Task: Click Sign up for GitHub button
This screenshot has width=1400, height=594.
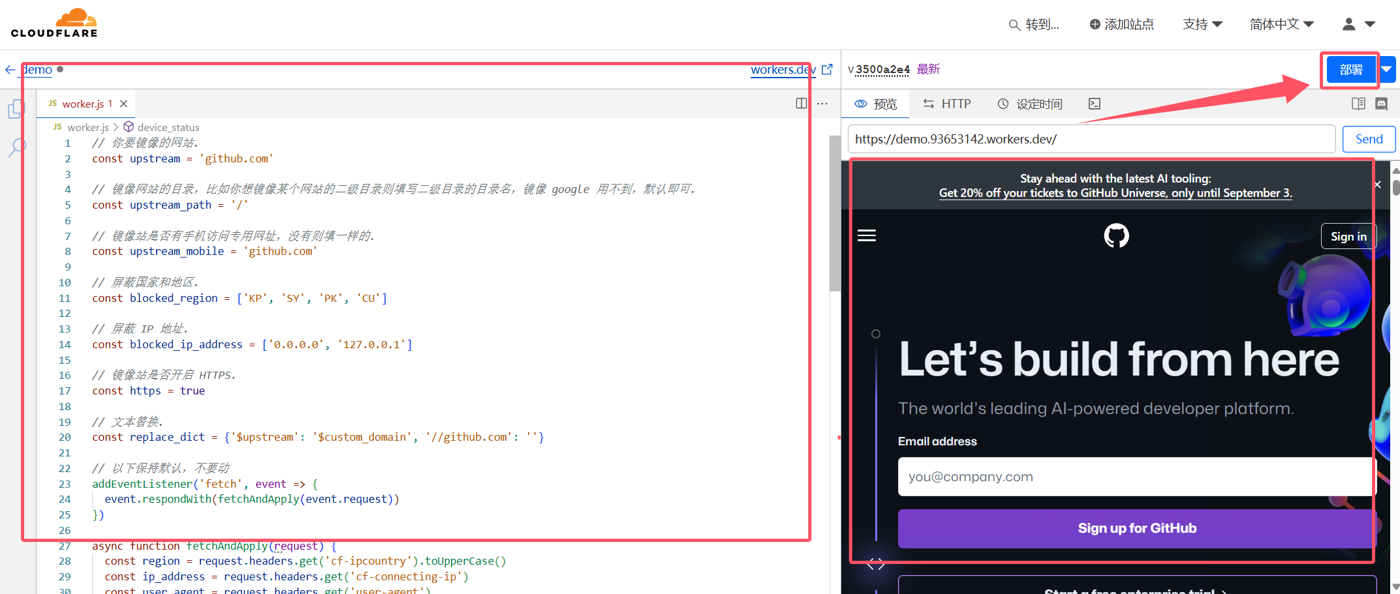Action: click(x=1137, y=528)
